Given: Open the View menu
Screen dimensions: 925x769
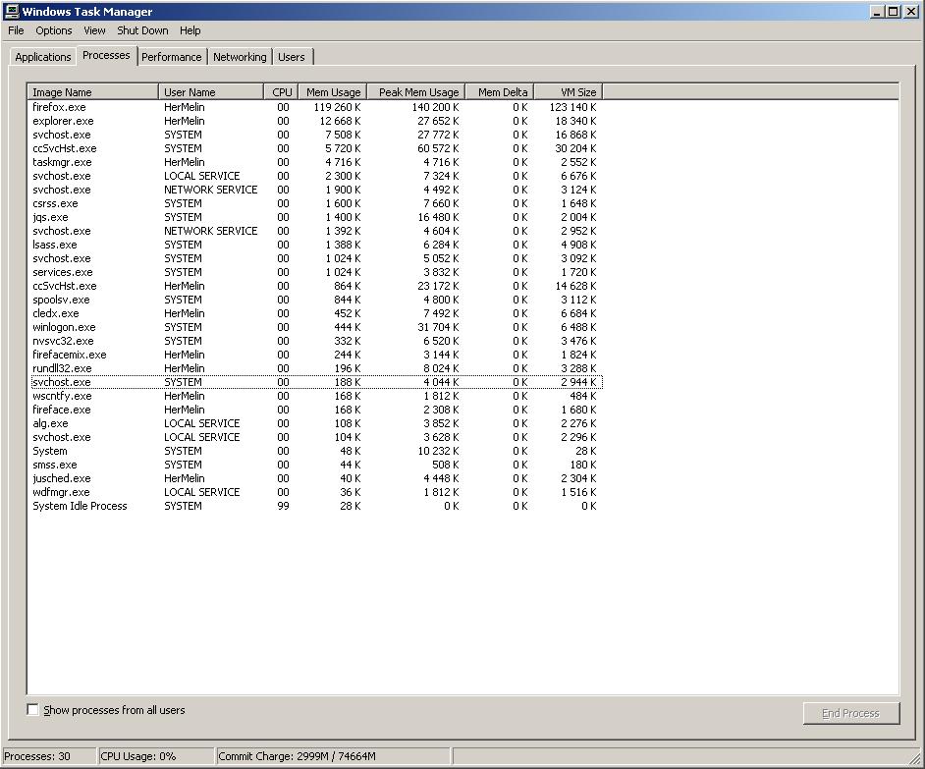Looking at the screenshot, I should [94, 30].
